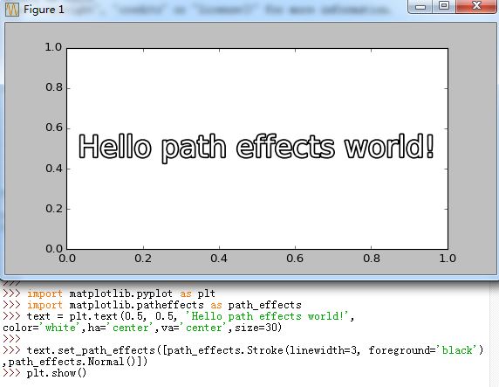The image size is (499, 387).
Task: Click y-axis tick label 0.2
Action: point(54,209)
